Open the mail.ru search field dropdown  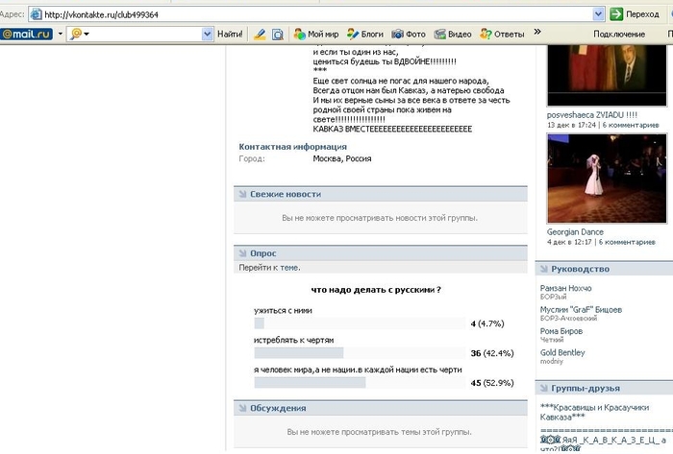[x=207, y=34]
